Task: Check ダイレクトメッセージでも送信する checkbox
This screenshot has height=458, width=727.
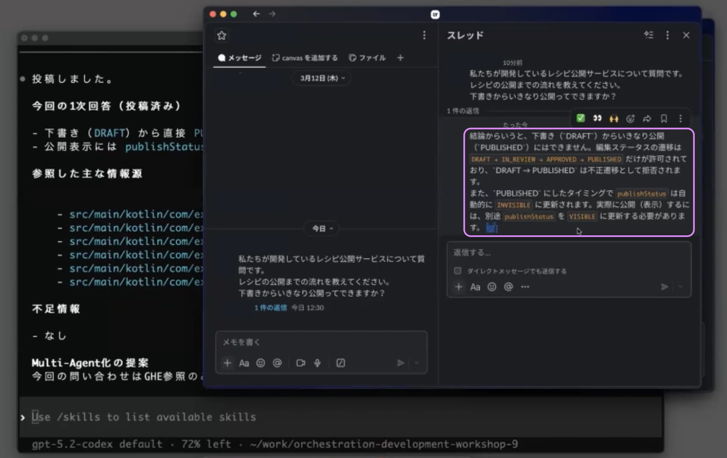Action: pyautogui.click(x=458, y=271)
